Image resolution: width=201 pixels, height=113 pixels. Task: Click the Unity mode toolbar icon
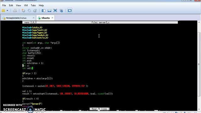pos(62,11)
